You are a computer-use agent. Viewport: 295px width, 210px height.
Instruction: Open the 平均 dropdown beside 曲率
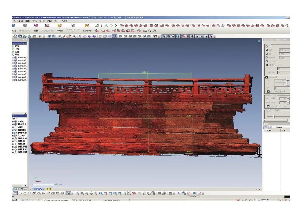pyautogui.click(x=284, y=54)
